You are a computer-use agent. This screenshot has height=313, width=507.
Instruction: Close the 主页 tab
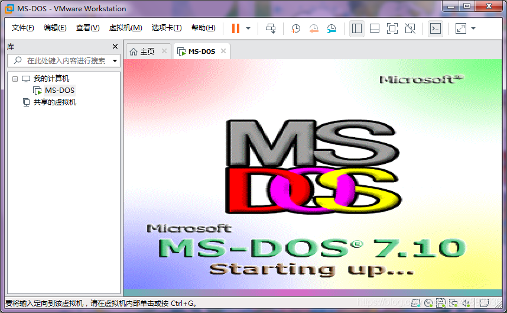click(x=164, y=51)
